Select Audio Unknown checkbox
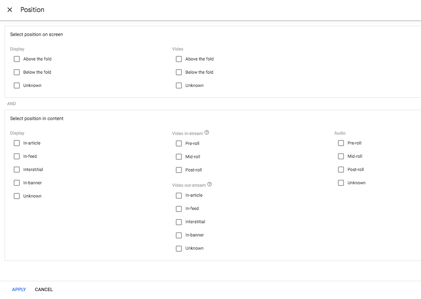The width and height of the screenshot is (421, 299). click(341, 183)
